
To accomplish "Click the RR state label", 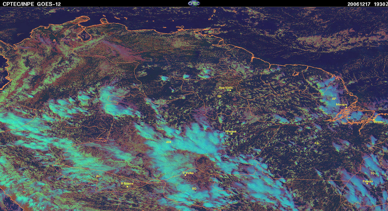I will click(219, 96).
